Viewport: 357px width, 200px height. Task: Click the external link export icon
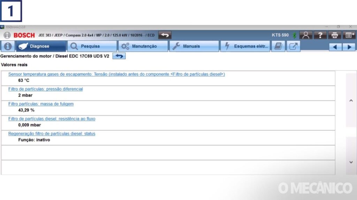coord(293,46)
